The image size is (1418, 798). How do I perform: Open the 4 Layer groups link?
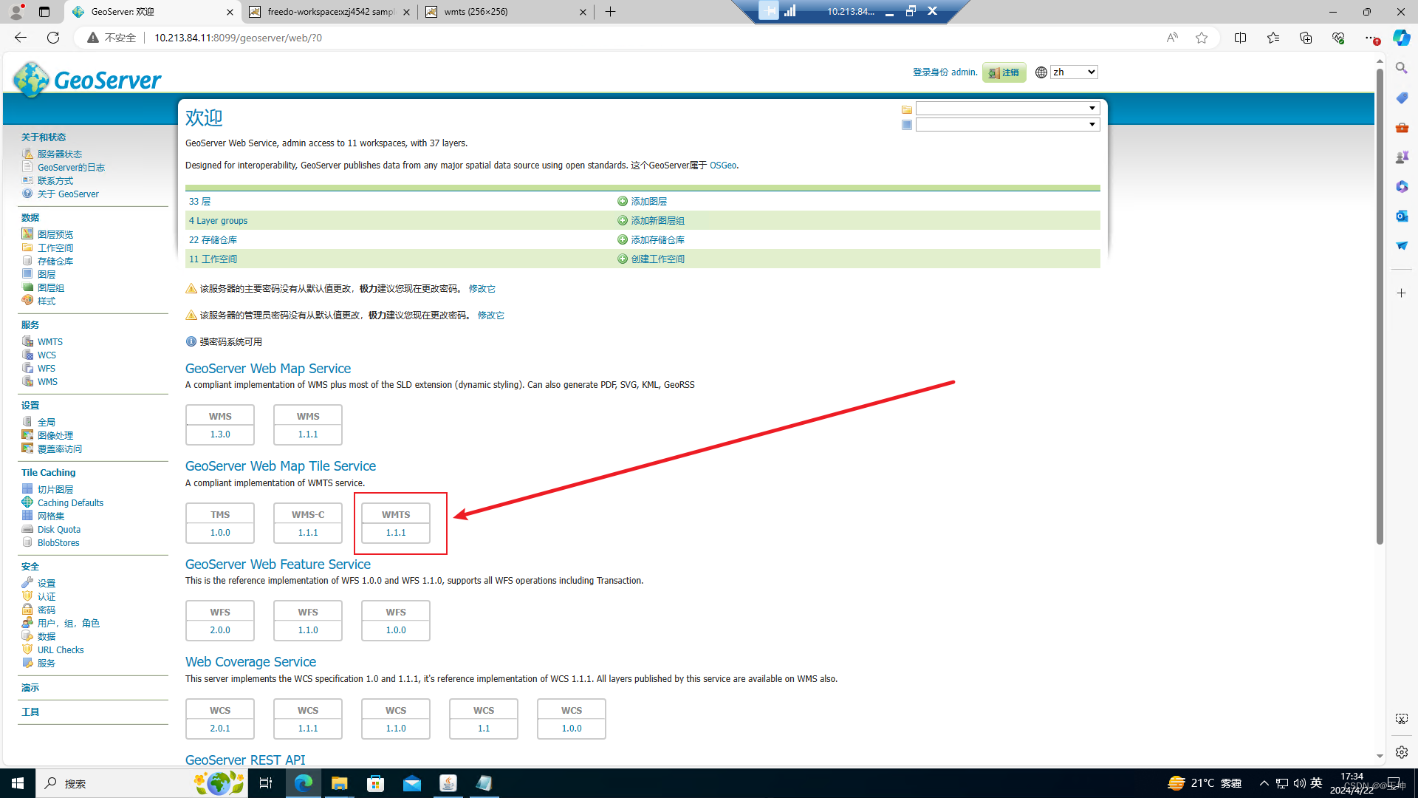click(218, 220)
